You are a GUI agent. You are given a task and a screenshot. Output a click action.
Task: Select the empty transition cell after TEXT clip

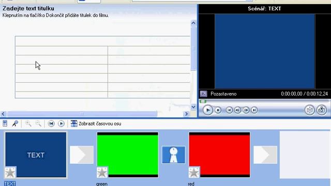82,155
